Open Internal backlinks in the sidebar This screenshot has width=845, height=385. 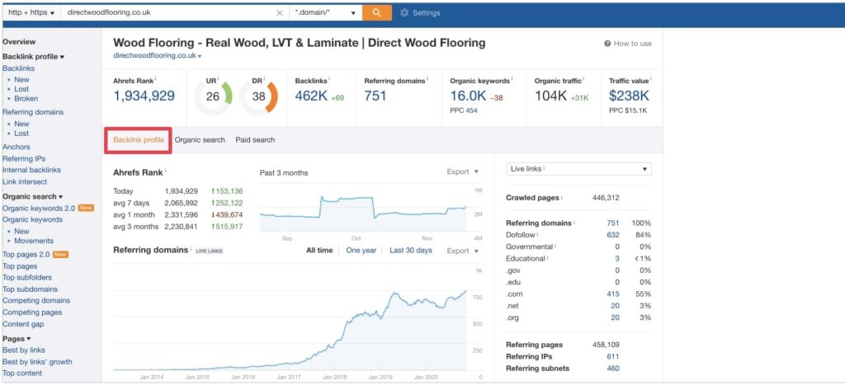click(x=32, y=170)
